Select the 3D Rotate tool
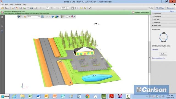The width and height of the screenshot is (176, 99). click(x=19, y=16)
